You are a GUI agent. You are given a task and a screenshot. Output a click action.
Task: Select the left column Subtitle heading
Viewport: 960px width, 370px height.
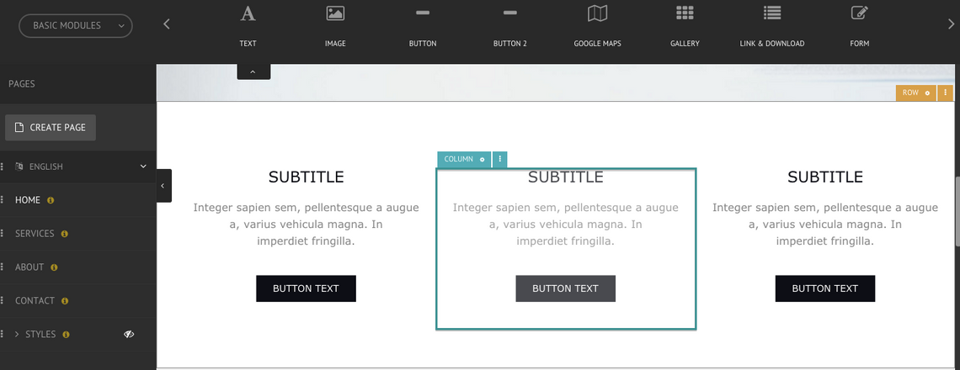(x=307, y=177)
